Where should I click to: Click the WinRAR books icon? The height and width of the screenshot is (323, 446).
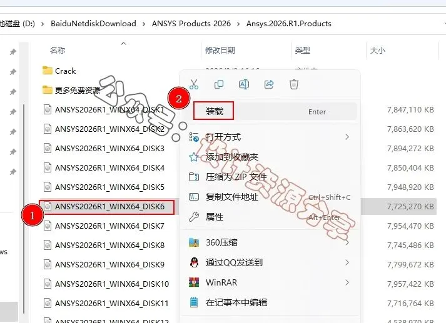[x=194, y=282]
